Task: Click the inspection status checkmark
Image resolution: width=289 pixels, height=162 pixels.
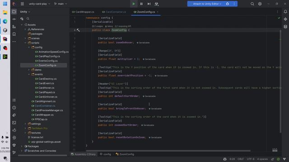Action: [x=279, y=18]
